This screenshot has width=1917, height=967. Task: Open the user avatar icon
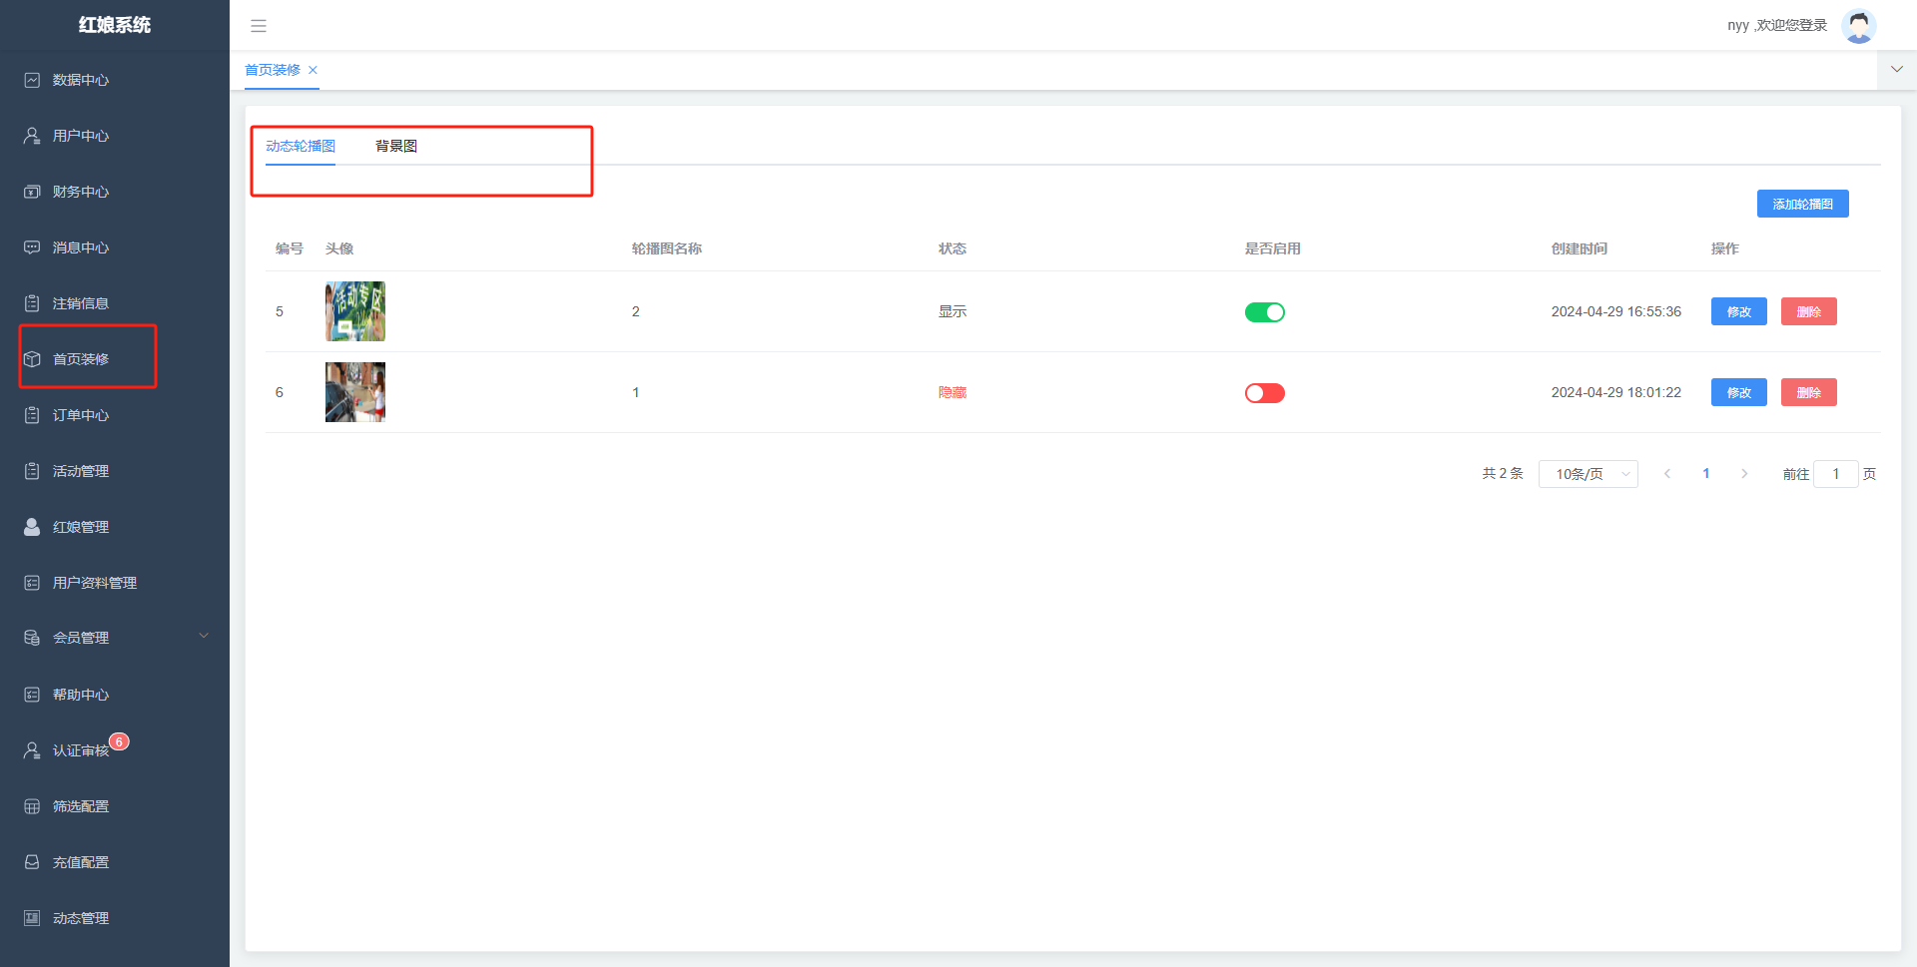click(1858, 26)
